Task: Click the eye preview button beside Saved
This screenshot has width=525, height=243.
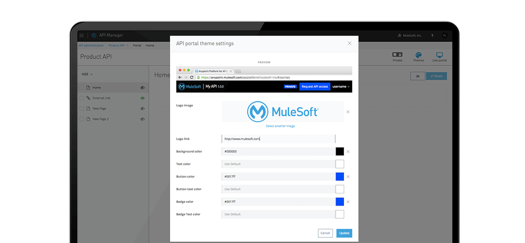Action: (418, 76)
